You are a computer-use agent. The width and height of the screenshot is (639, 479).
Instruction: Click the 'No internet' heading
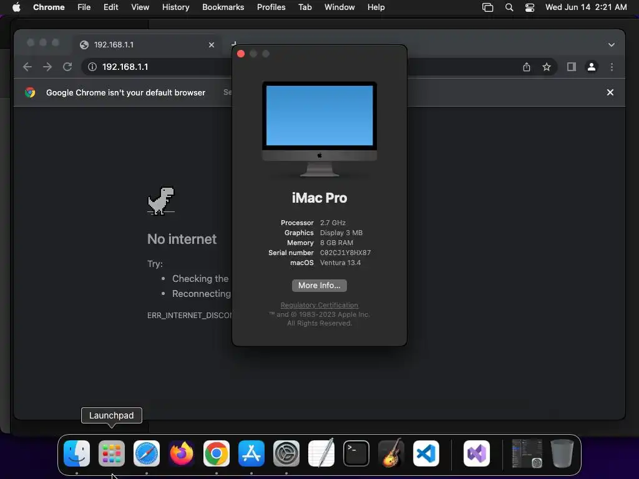coord(182,239)
